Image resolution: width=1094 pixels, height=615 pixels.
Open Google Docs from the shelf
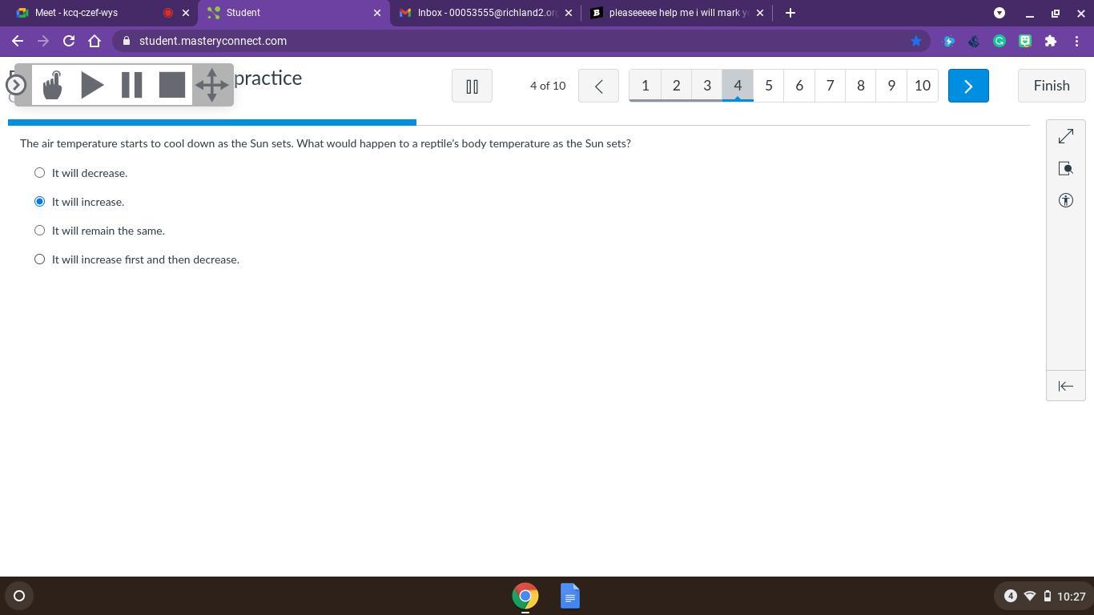click(x=569, y=596)
